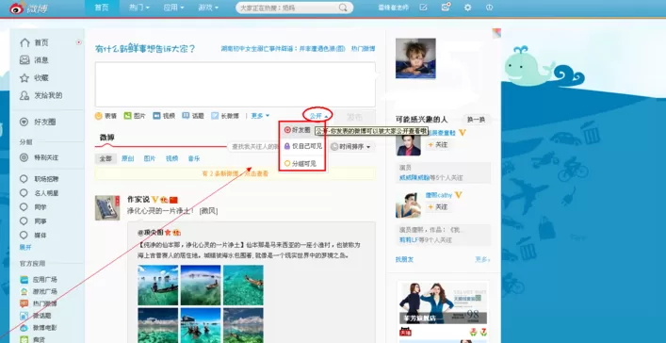
Task: Select 视频 feed filter tab
Action: pos(171,158)
